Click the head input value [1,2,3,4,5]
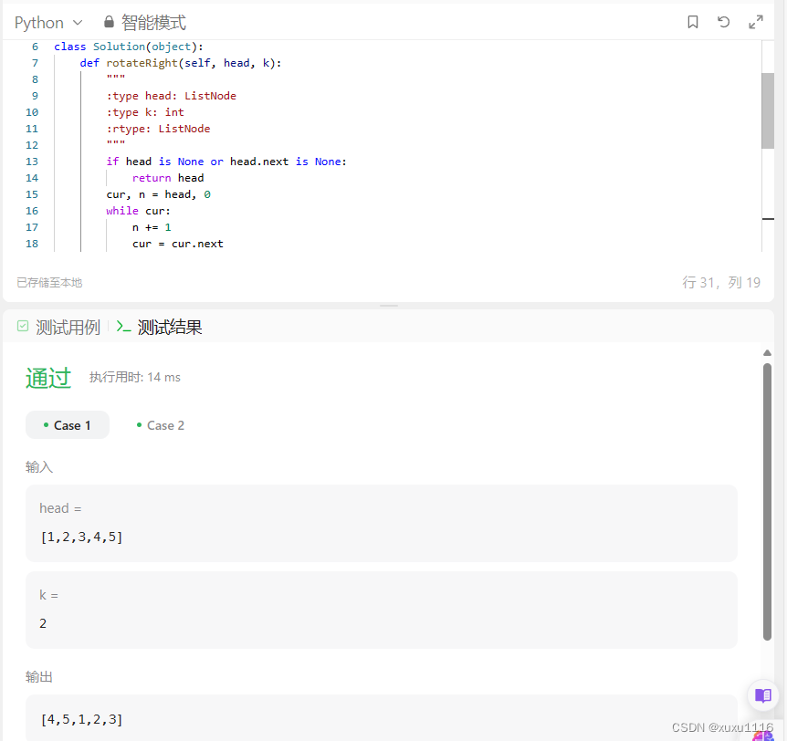The width and height of the screenshot is (787, 741). [81, 537]
